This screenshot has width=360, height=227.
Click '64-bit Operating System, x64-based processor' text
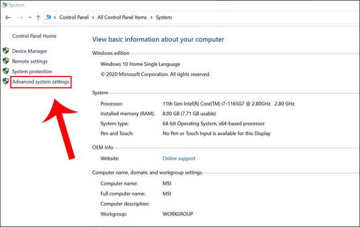[213, 124]
